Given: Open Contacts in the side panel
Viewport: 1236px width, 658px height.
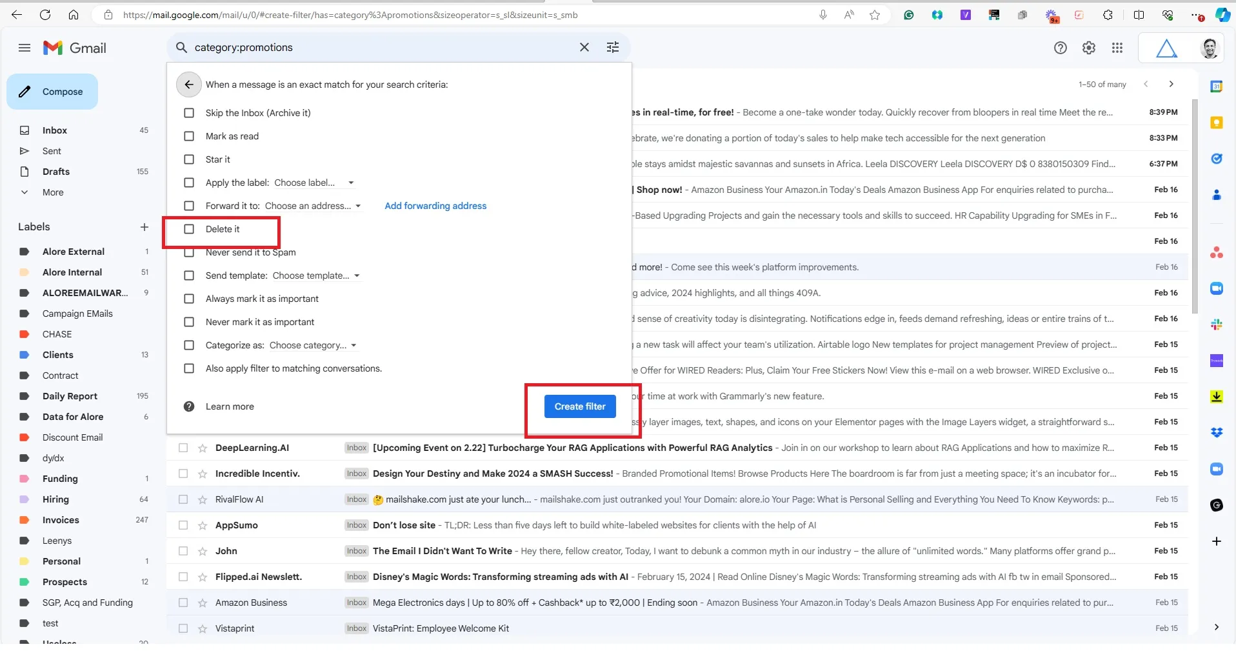Looking at the screenshot, I should (1217, 195).
